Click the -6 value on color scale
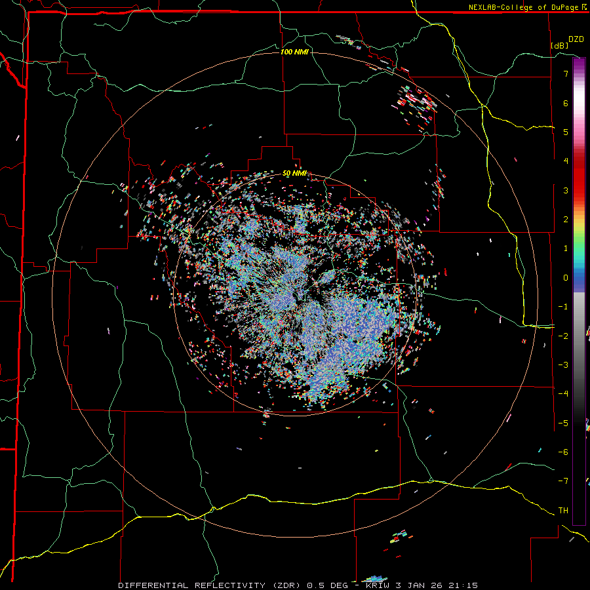Image resolution: width=590 pixels, height=590 pixels. [x=563, y=452]
